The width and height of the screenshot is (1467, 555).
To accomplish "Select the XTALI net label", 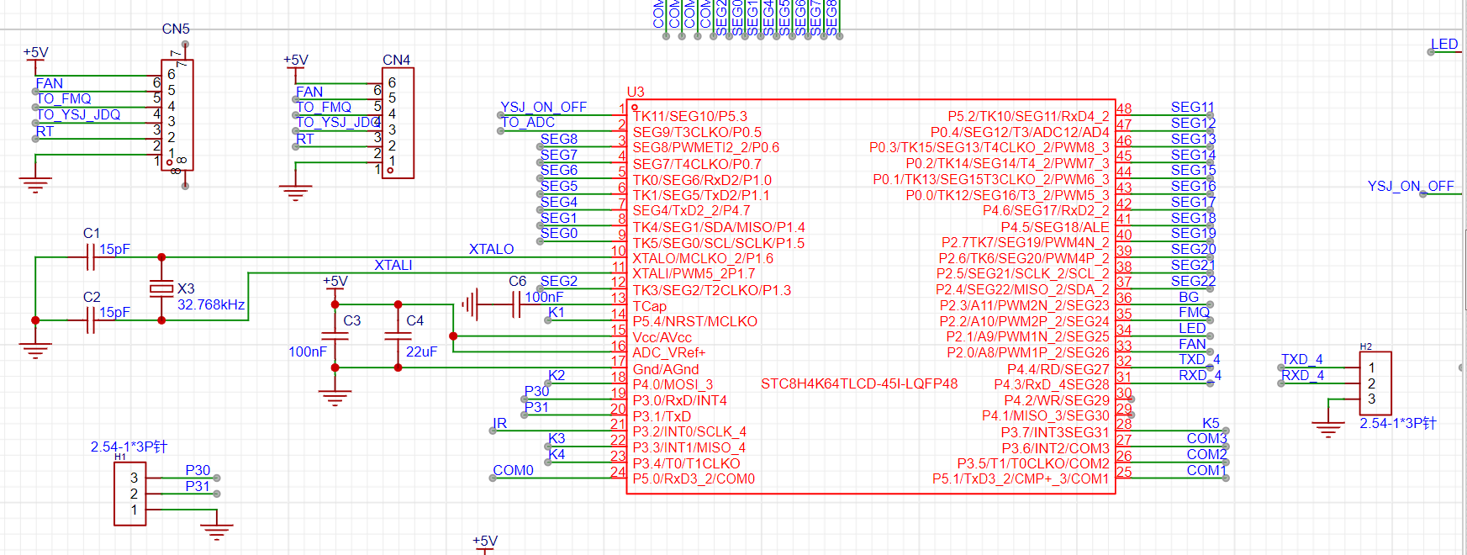I will point(393,265).
